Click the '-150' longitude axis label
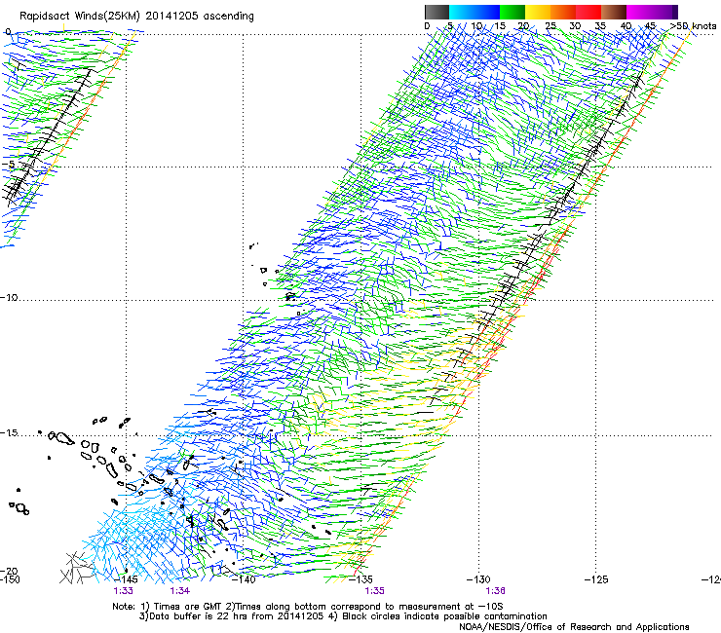 coord(10,579)
